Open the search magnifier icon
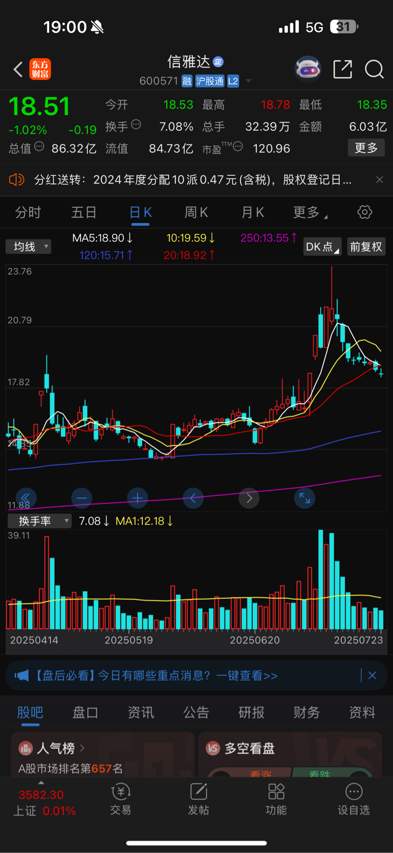 click(x=374, y=69)
